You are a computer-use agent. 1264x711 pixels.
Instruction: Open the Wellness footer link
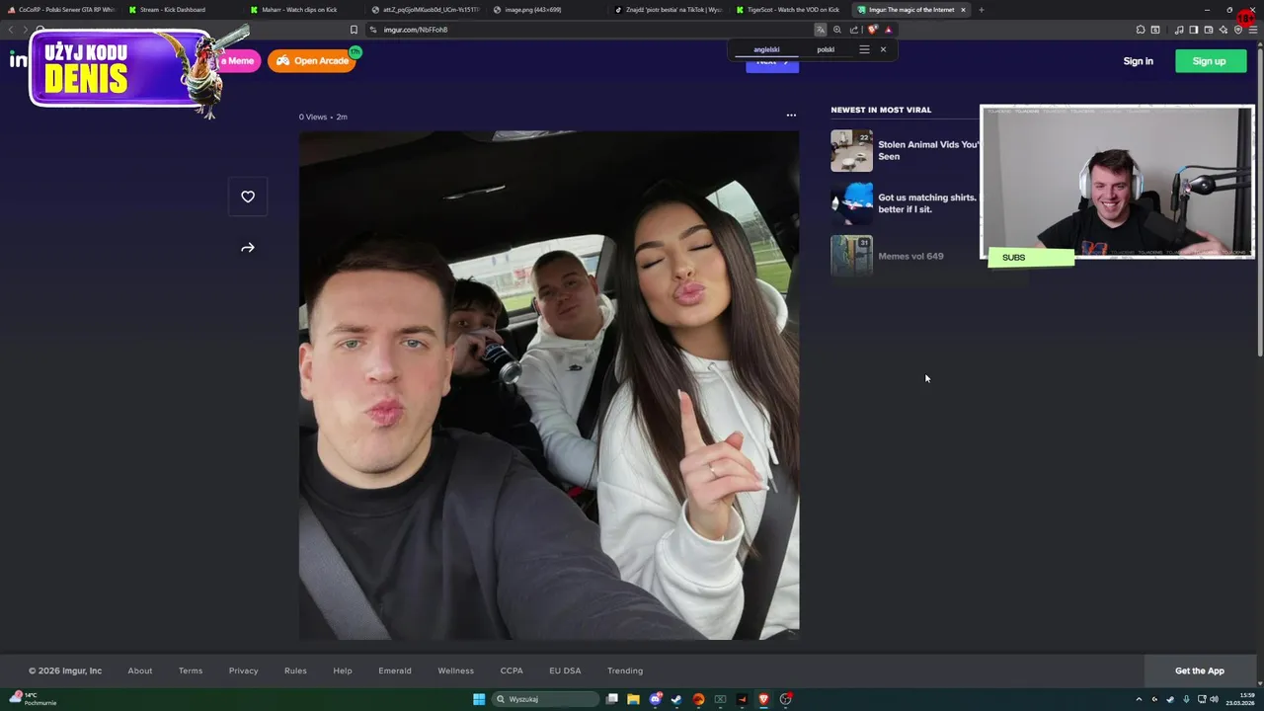coord(456,671)
